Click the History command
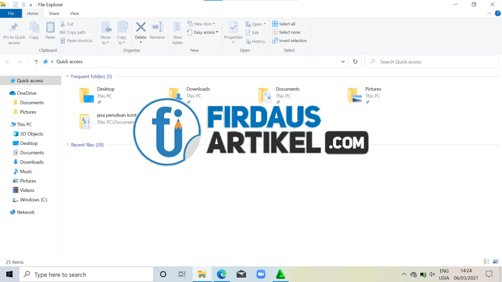 (255, 42)
